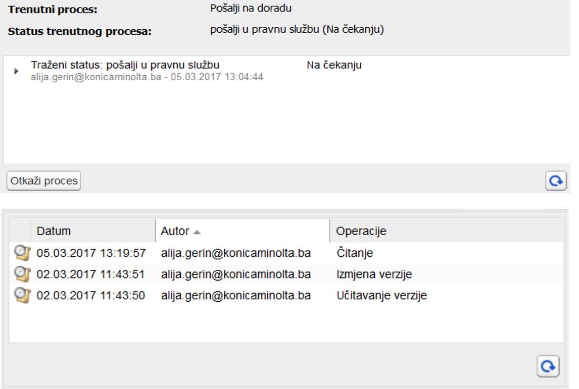579x389 pixels.
Task: Click the author email in the Čitanje row
Action: (235, 253)
